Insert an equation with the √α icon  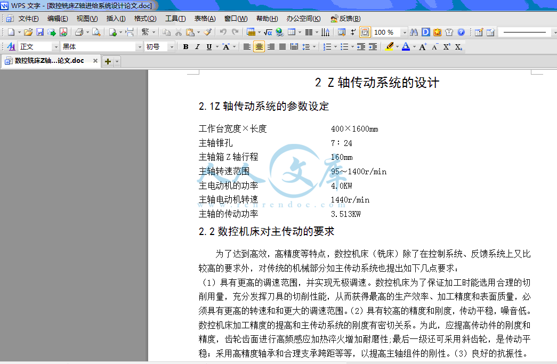(268, 33)
